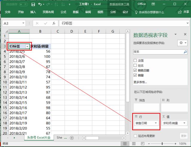The width and height of the screenshot is (191, 147).
Task: Open the 设计 PivotTable tab
Action: (x=125, y=12)
